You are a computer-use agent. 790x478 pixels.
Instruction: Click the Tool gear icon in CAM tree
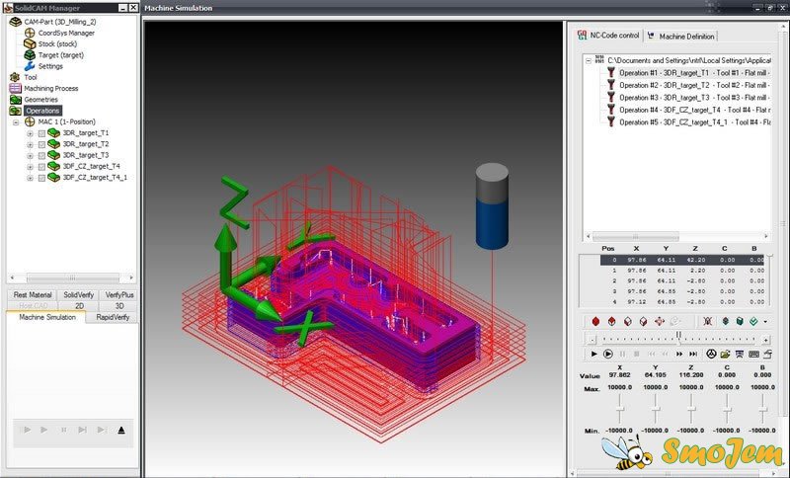15,77
